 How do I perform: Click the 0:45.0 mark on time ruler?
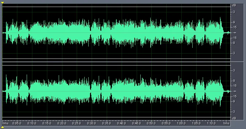point(136,123)
